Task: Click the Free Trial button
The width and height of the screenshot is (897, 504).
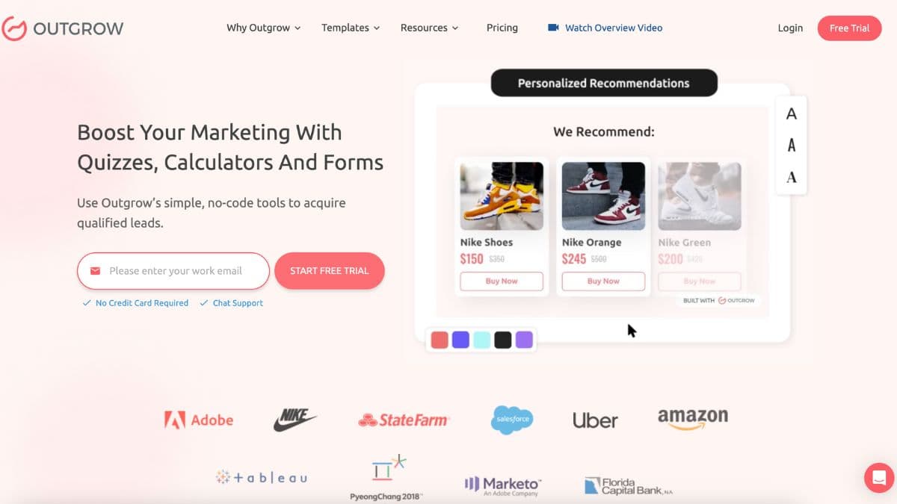Action: click(849, 28)
